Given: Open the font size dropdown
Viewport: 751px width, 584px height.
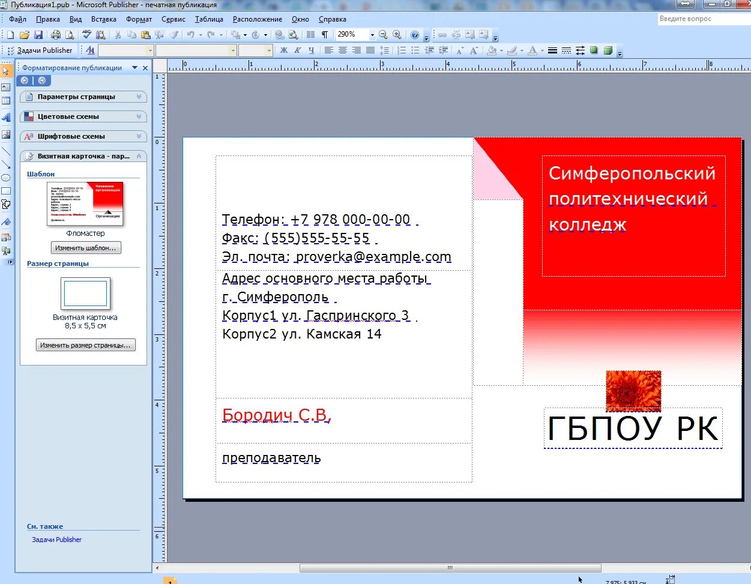Looking at the screenshot, I should [x=269, y=50].
